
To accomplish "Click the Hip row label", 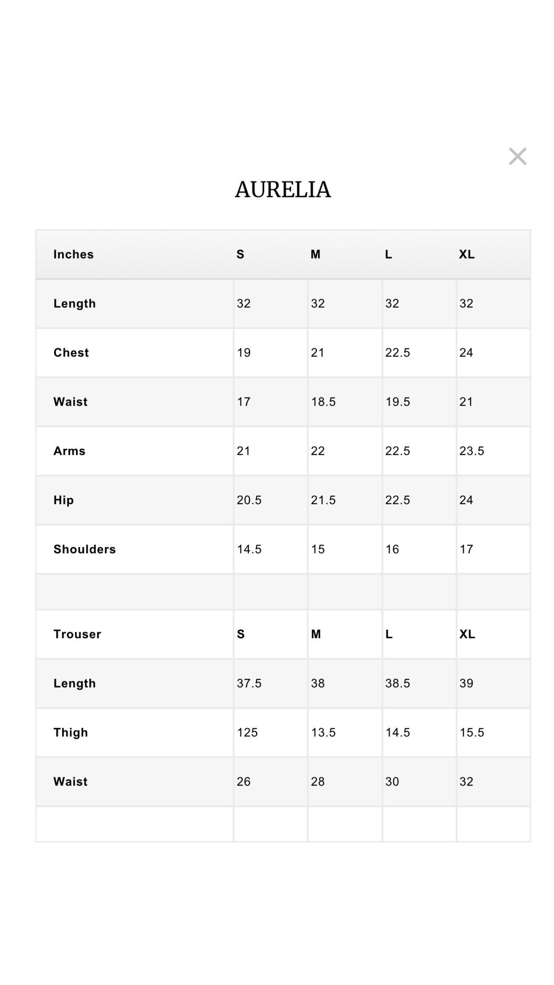I will 64,500.
